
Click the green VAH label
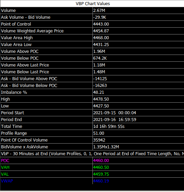pyautogui.click(x=5, y=167)
